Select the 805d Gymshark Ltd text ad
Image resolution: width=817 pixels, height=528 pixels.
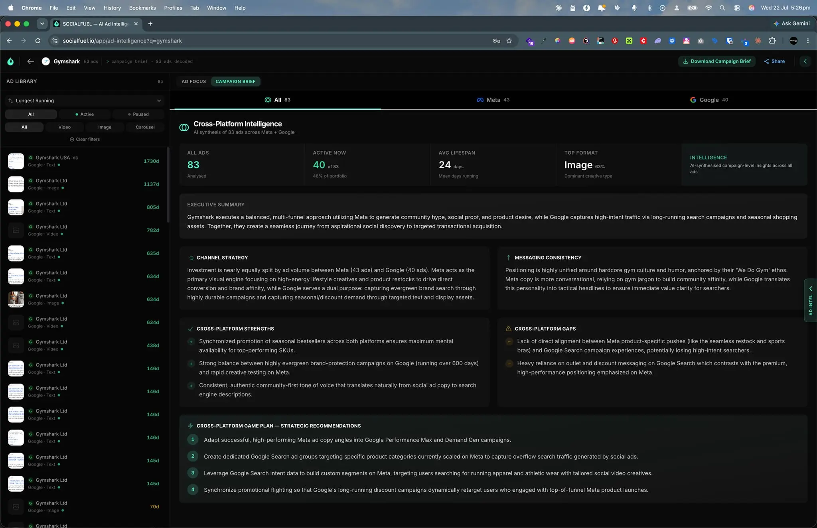pos(84,207)
